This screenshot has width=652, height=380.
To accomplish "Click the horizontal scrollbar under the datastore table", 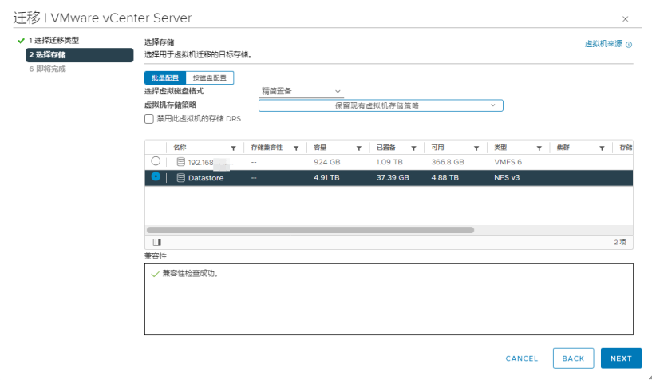I will pos(310,230).
